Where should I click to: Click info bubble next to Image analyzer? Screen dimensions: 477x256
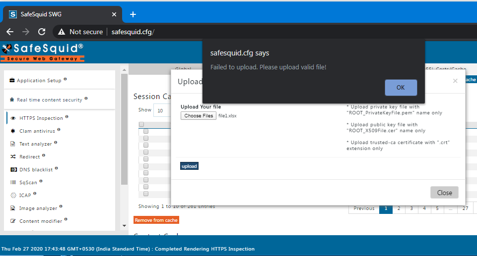coord(61,206)
